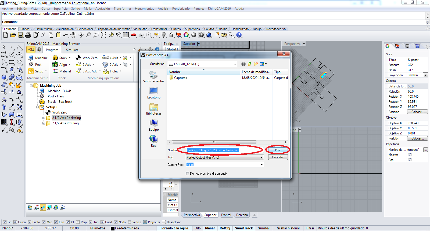Click the Align stock icon
430x231 pixels.
click(55, 64)
